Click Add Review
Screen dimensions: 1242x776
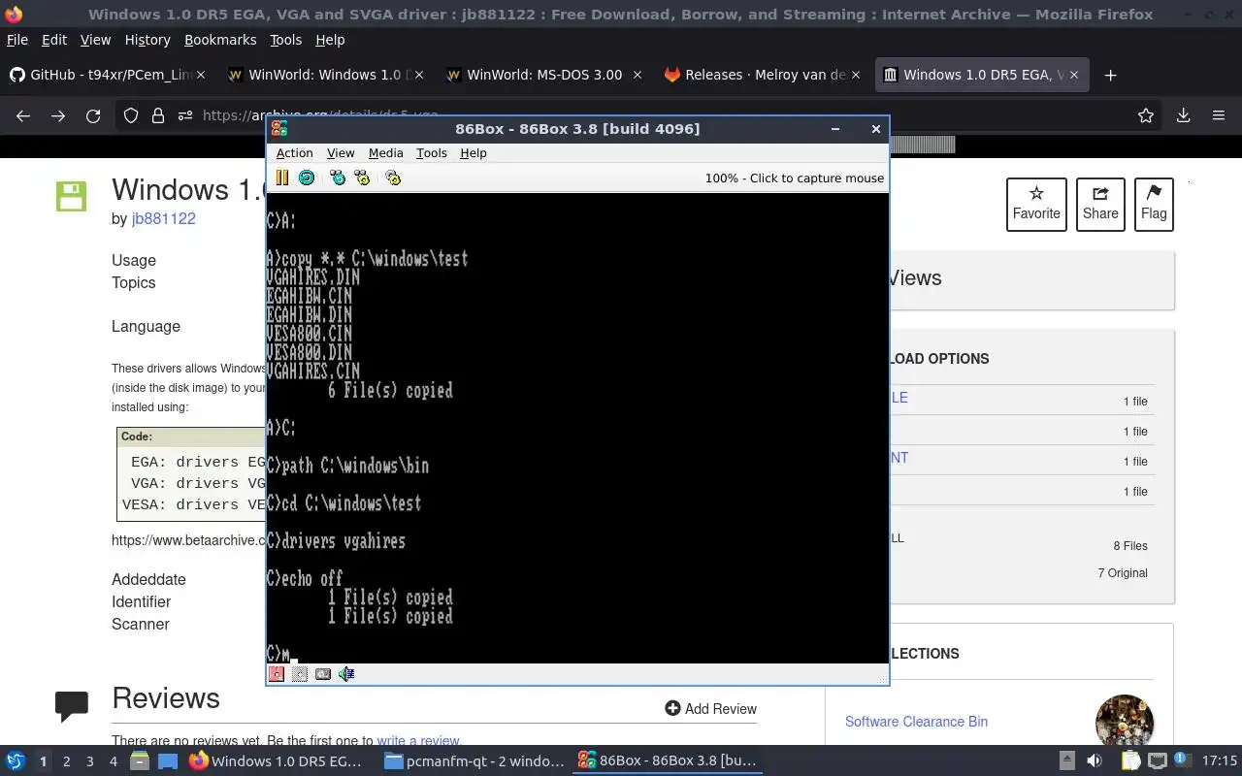coord(710,709)
